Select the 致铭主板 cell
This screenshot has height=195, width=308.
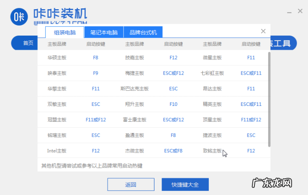click(x=212, y=151)
